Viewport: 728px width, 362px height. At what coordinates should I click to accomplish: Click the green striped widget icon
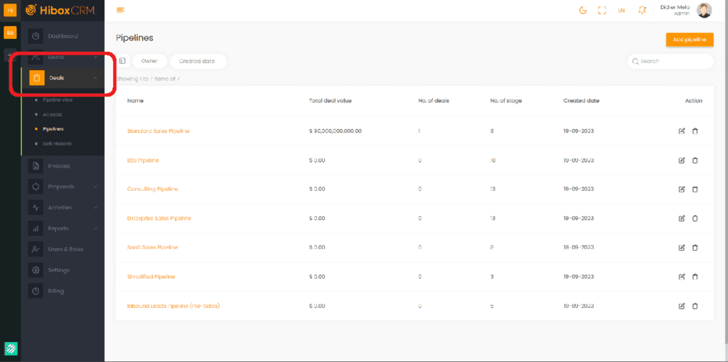click(11, 349)
